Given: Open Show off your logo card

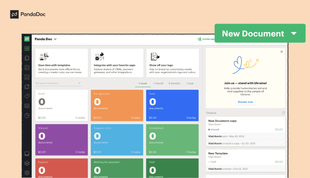Looking at the screenshot, I should click(x=173, y=63).
